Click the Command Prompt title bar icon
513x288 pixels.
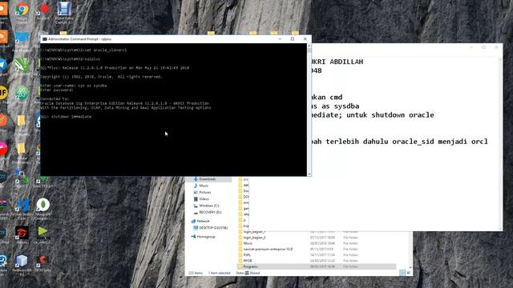click(x=45, y=39)
